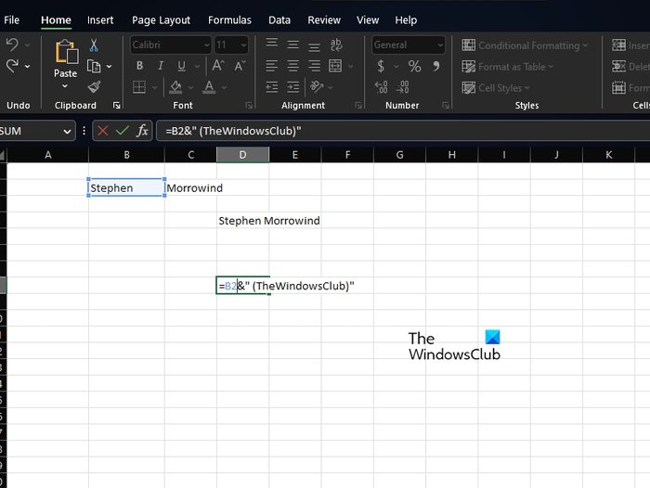650x488 pixels.
Task: Click the Paste button
Action: point(65,58)
